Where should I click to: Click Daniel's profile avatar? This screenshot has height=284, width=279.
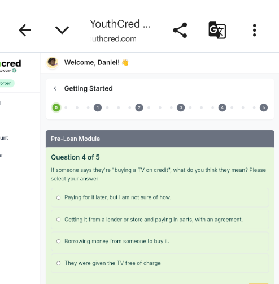coord(53,62)
